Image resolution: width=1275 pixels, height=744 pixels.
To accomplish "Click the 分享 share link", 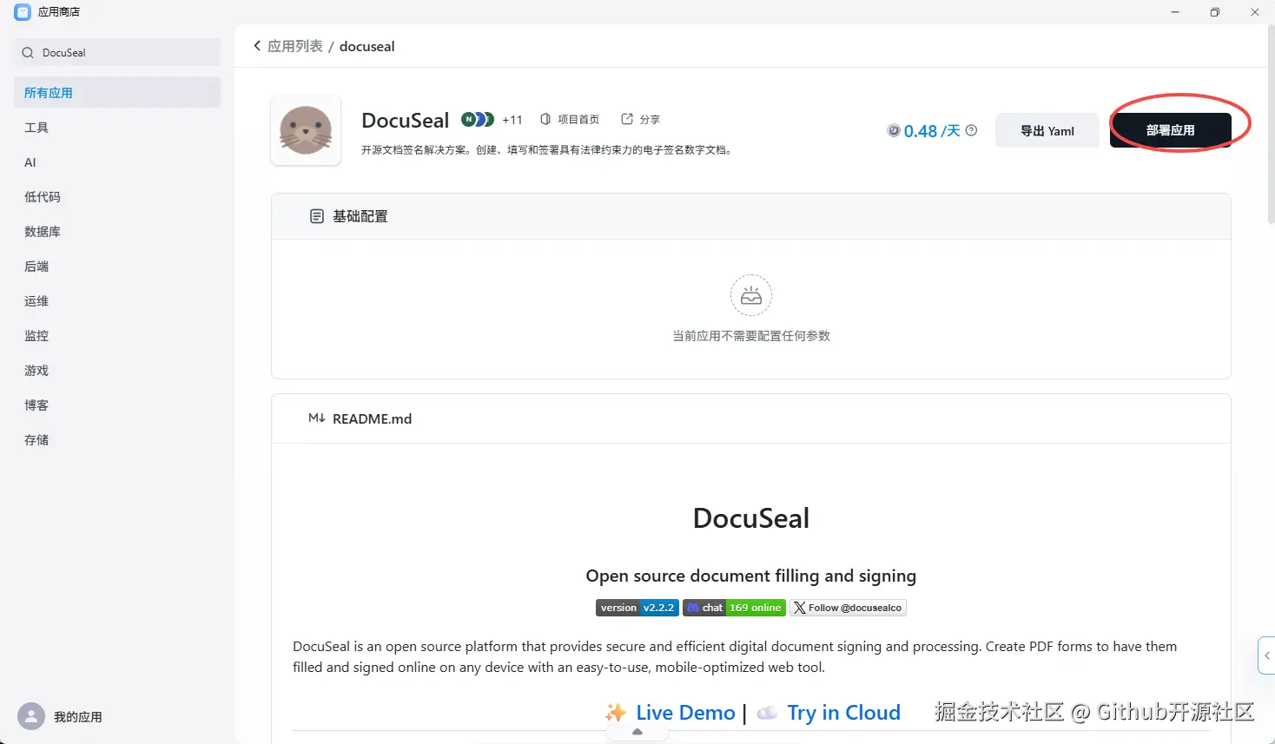I will tap(640, 120).
